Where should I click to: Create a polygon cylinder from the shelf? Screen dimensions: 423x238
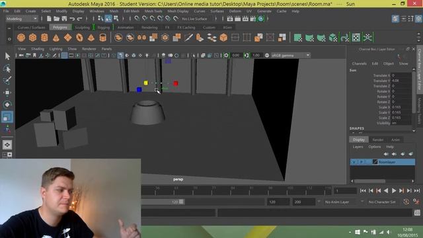pos(44,38)
